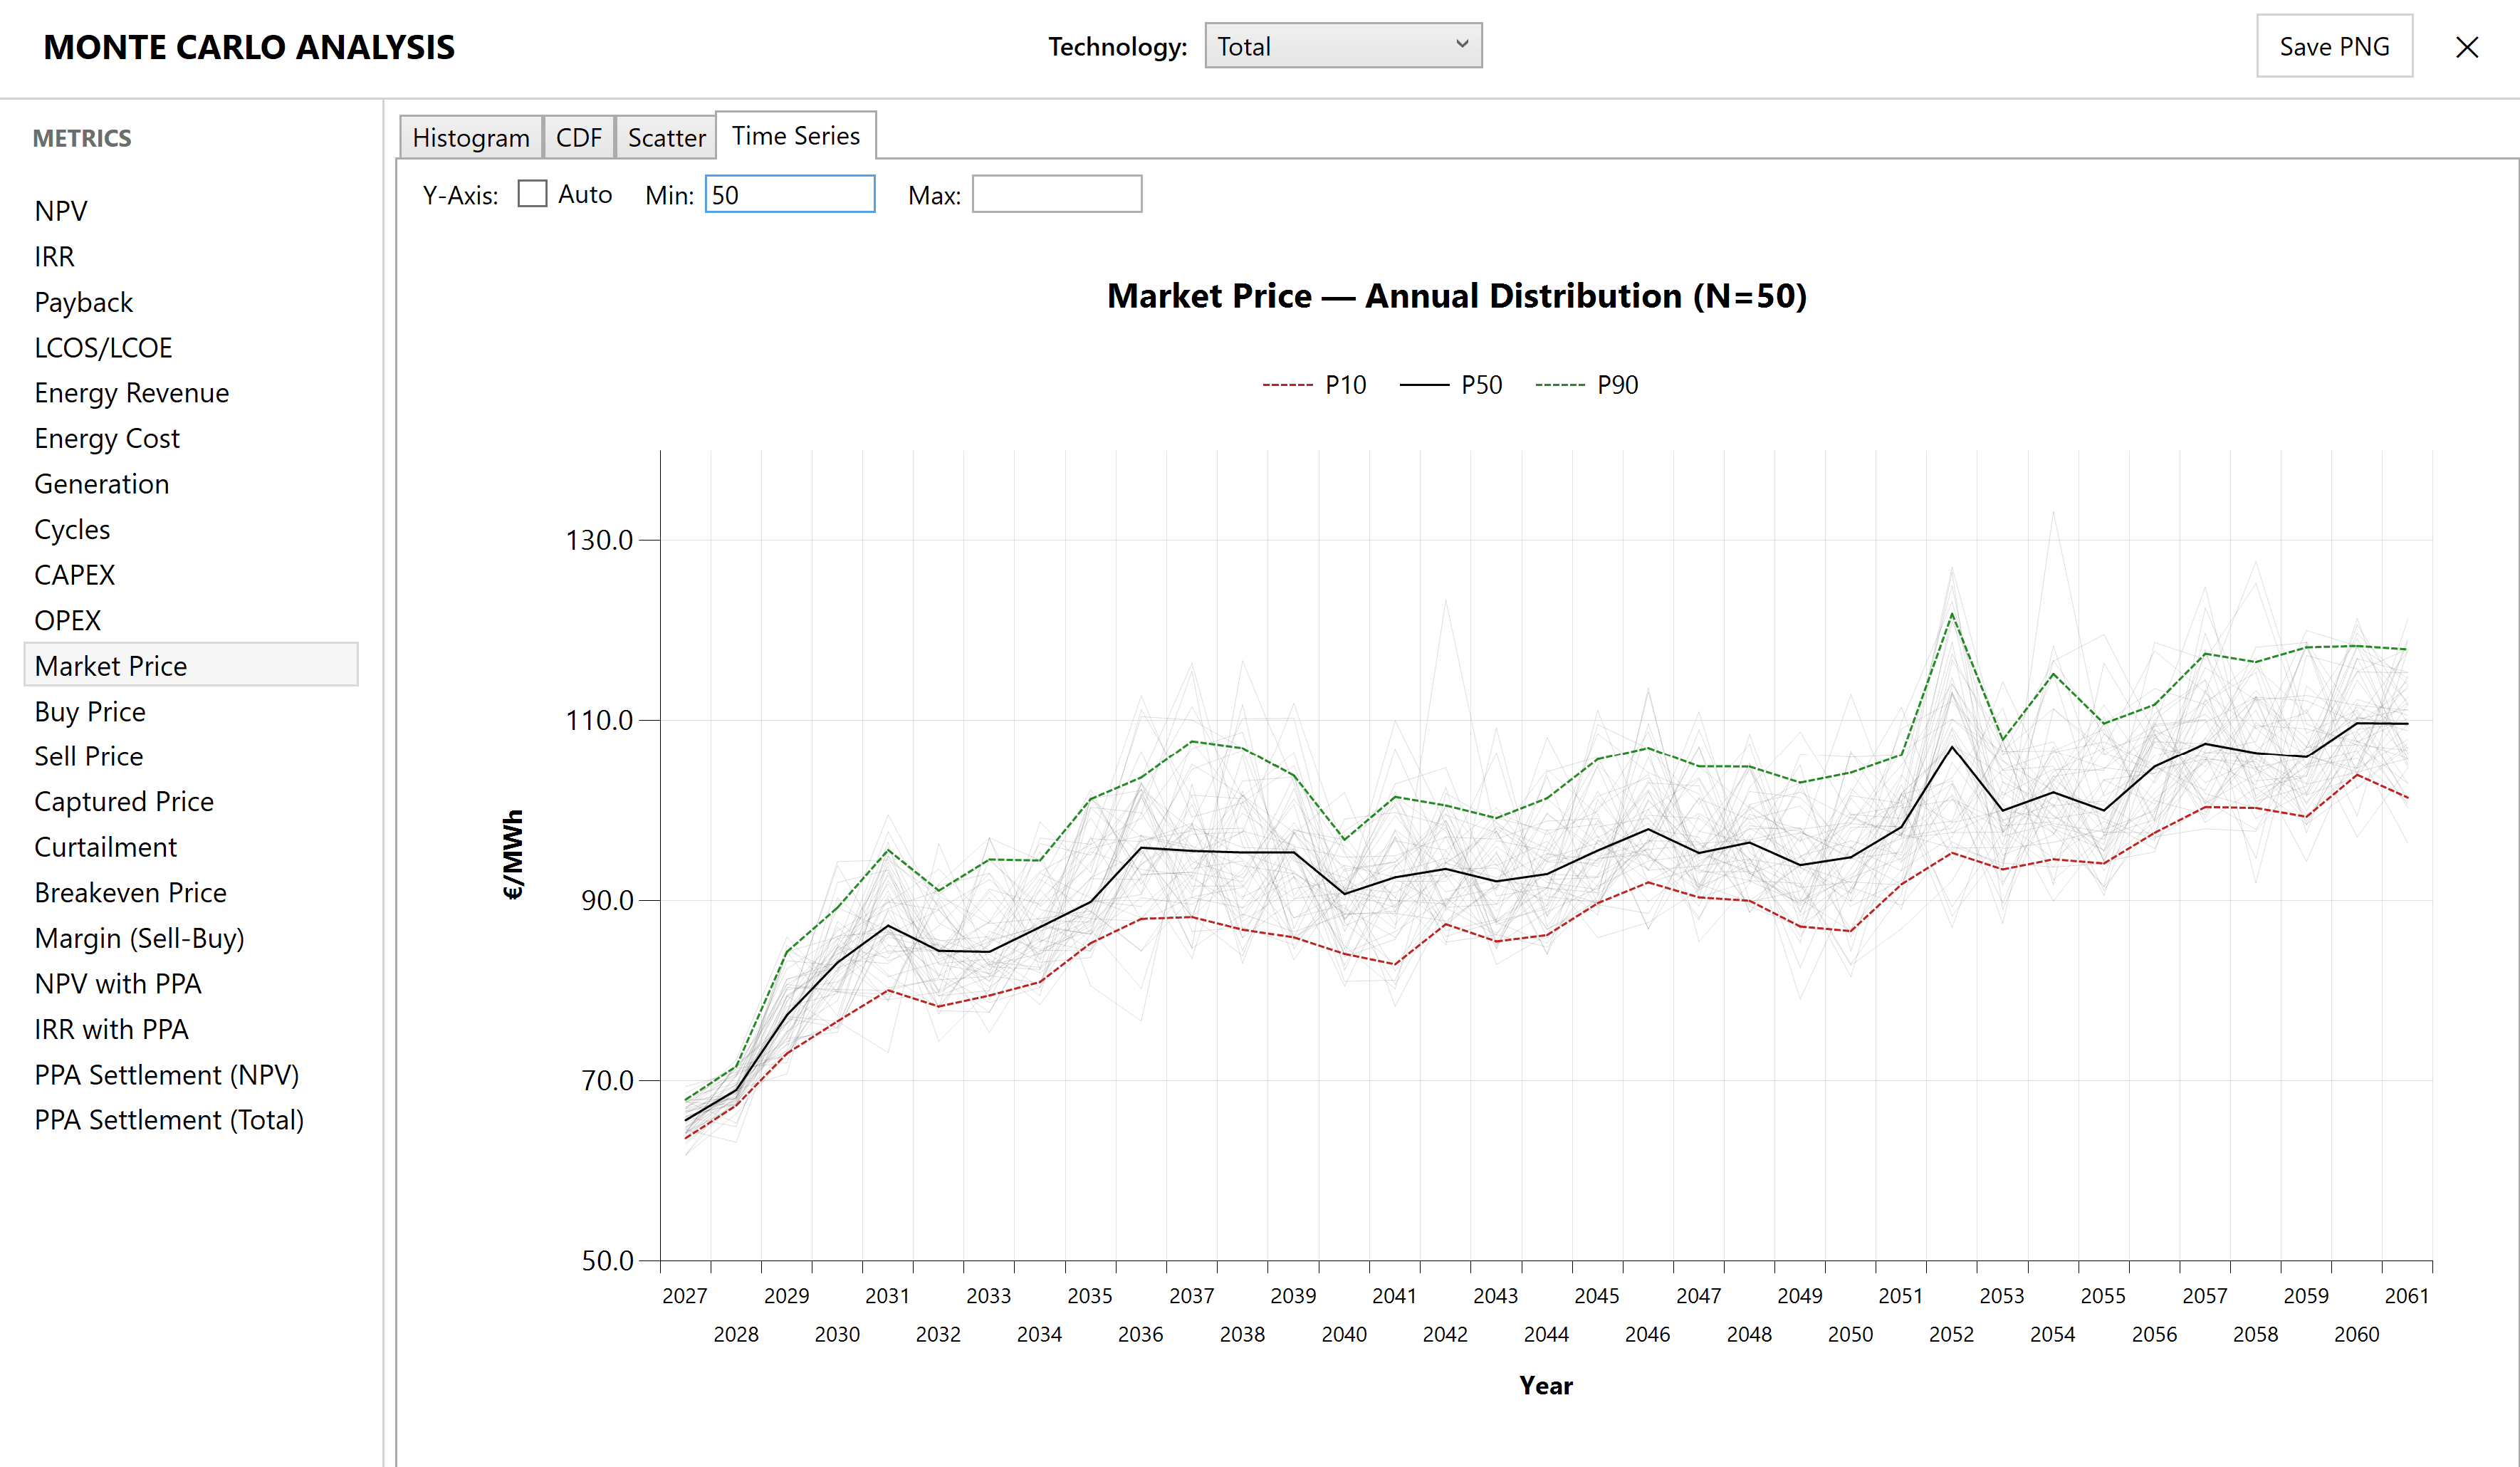Select the NPV metric
This screenshot has height=1467, width=2520.
[x=61, y=210]
